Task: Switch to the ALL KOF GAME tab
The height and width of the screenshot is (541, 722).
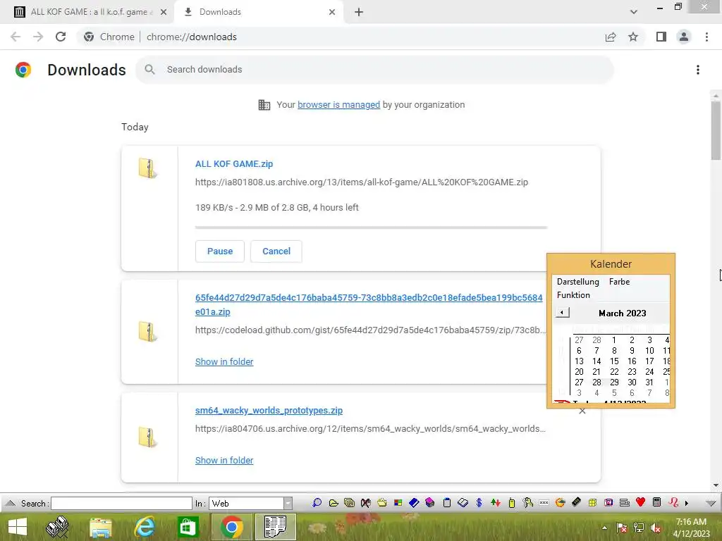Action: click(87, 12)
